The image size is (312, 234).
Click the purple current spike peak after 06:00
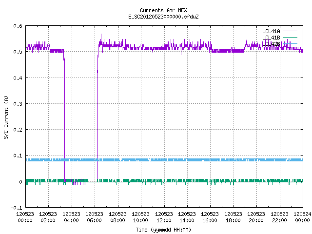pyautogui.click(x=101, y=35)
